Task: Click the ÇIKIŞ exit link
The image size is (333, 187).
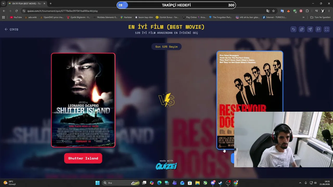Action: [11, 29]
